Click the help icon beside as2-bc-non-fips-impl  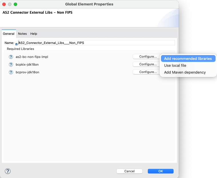(11, 57)
